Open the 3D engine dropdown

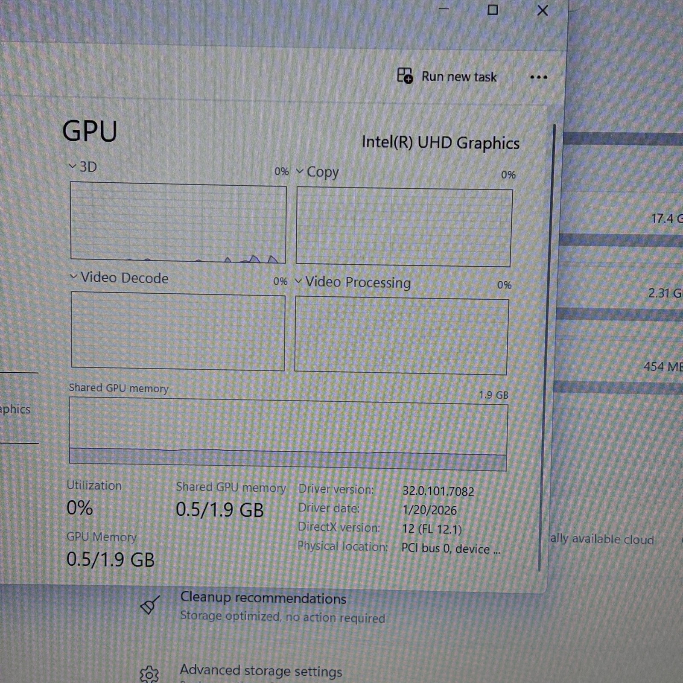(x=73, y=166)
